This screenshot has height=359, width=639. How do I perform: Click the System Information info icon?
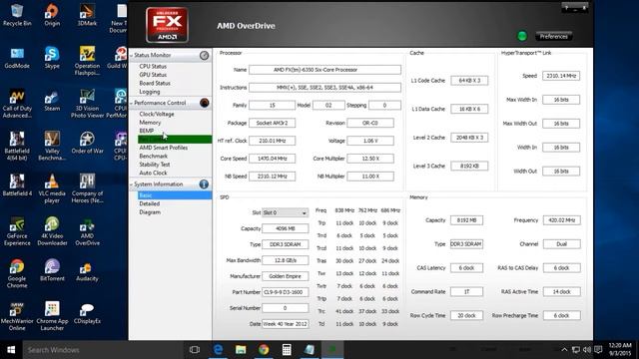(204, 183)
